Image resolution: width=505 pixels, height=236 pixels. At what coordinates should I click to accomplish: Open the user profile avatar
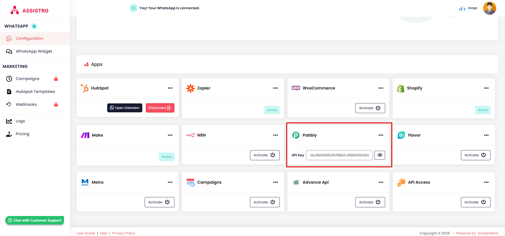[x=489, y=8]
